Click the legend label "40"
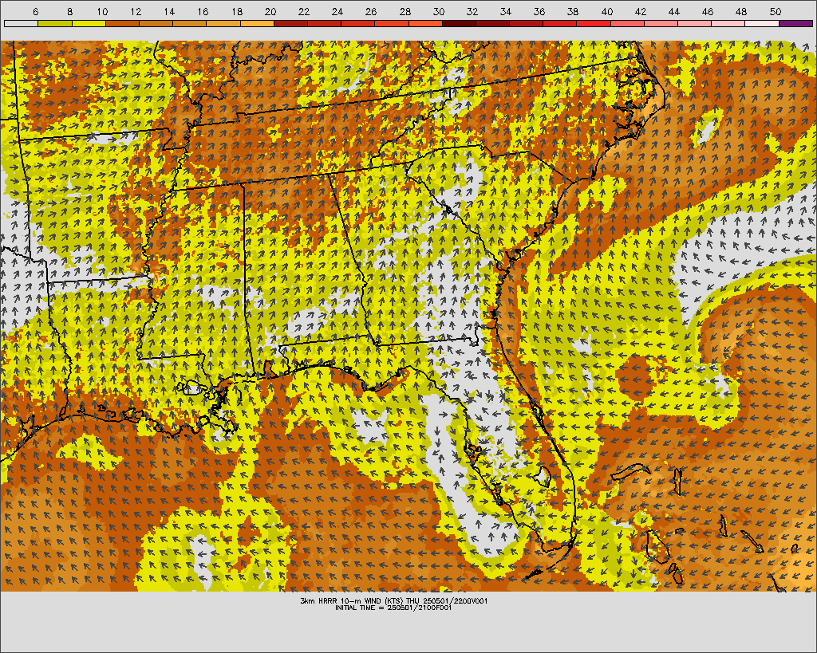 607,11
